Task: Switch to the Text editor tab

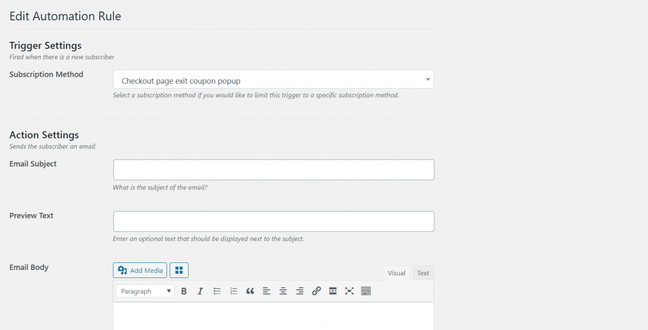Action: click(423, 273)
